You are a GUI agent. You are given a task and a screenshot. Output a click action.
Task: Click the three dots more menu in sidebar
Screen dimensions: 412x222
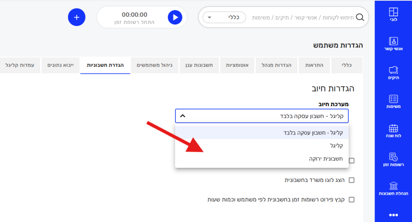(x=393, y=215)
